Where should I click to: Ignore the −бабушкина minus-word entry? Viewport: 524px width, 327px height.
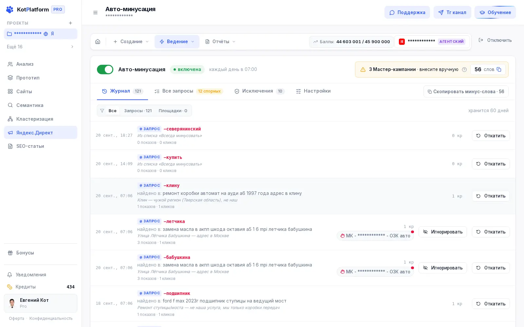(442, 268)
